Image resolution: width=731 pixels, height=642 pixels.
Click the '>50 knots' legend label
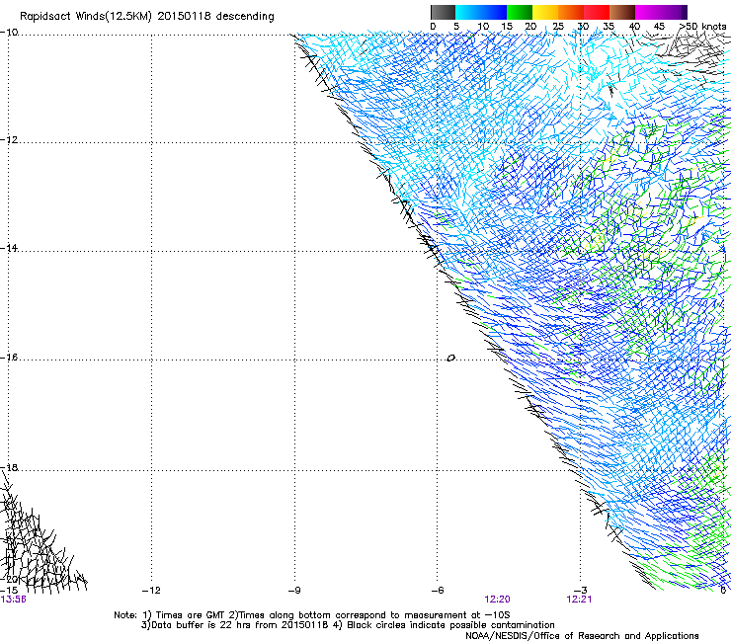702,27
